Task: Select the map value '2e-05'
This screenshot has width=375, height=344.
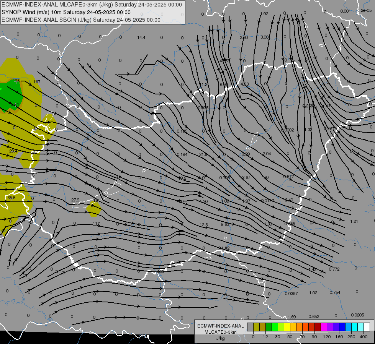Action: pos(367,10)
